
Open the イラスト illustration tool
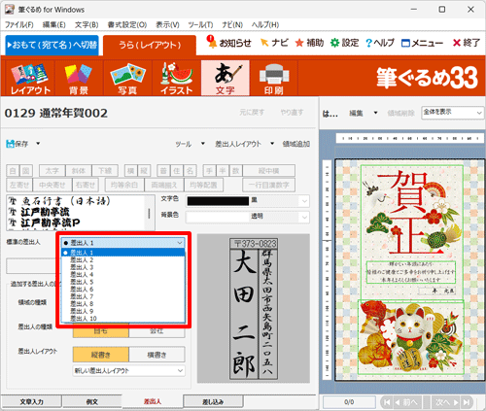pos(177,79)
